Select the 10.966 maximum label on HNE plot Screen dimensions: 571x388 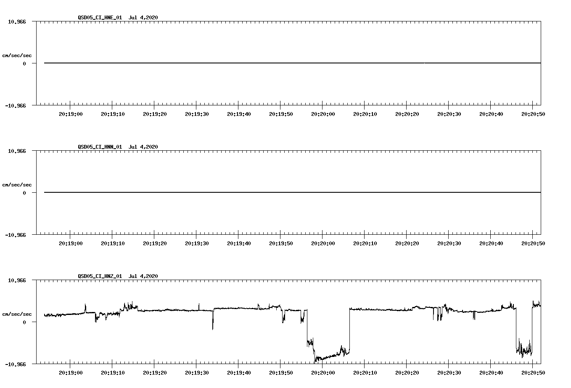17,21
